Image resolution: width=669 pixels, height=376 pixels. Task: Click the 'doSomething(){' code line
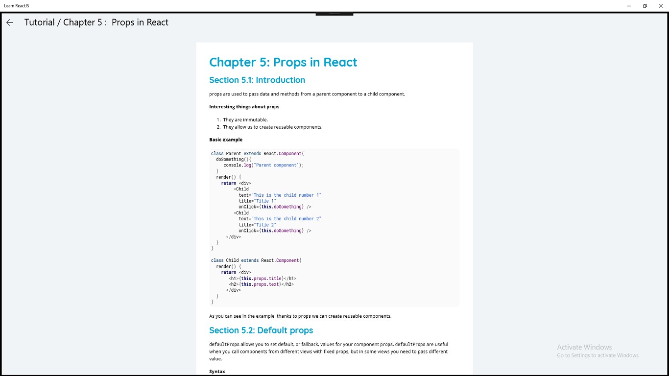pos(234,159)
